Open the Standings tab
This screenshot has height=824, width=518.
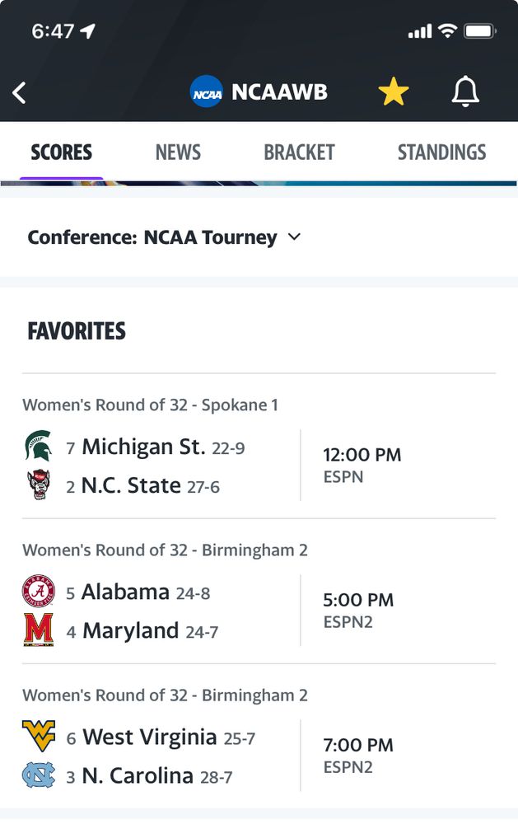click(441, 152)
